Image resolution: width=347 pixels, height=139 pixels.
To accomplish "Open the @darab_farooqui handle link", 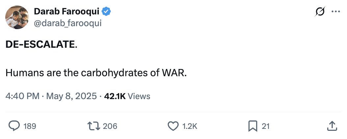I will click(x=67, y=23).
